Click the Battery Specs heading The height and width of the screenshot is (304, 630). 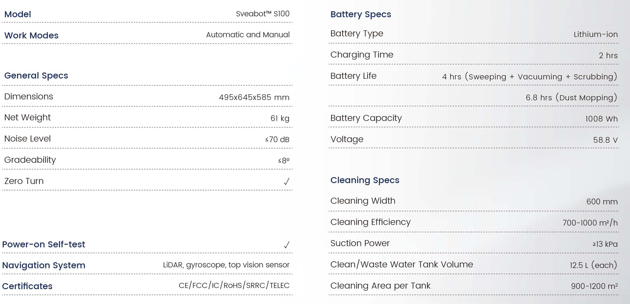click(x=361, y=14)
